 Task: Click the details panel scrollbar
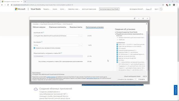(147, 46)
